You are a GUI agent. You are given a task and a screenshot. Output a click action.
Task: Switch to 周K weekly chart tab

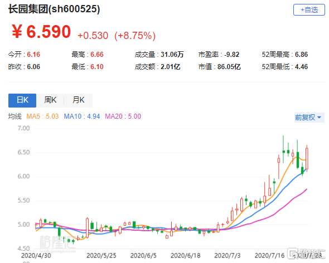[x=50, y=100]
